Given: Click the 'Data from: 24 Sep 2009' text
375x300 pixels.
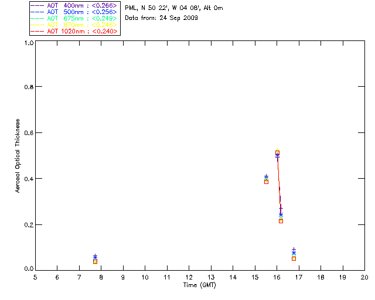Looking at the screenshot, I should pos(162,18).
